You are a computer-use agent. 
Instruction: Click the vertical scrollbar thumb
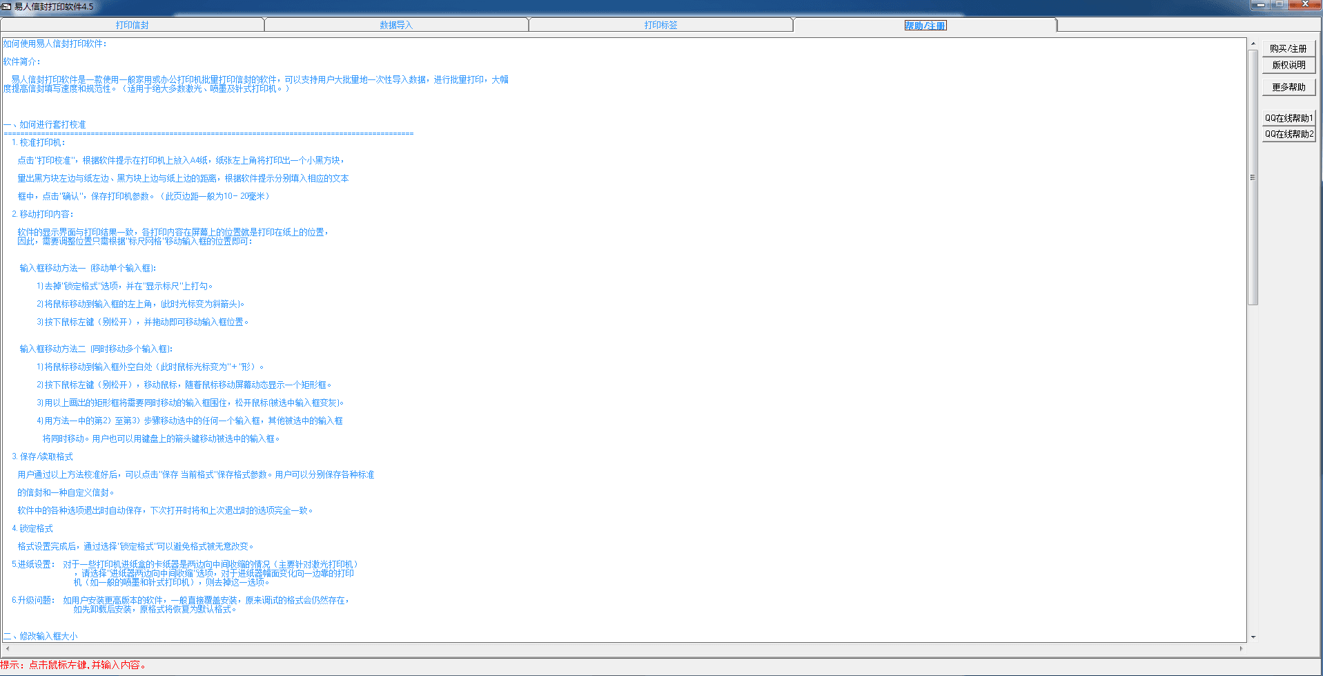[x=1253, y=177]
